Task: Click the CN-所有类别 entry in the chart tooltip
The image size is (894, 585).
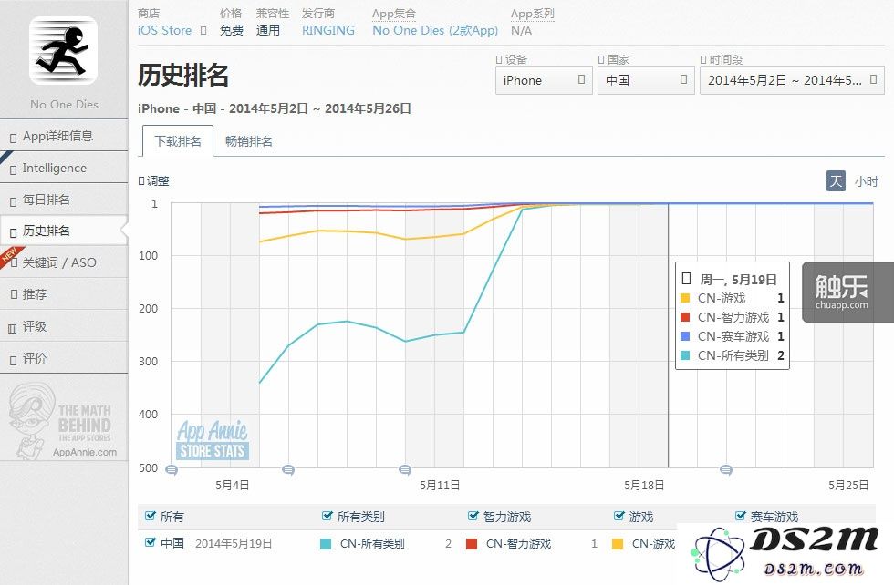Action: point(733,355)
